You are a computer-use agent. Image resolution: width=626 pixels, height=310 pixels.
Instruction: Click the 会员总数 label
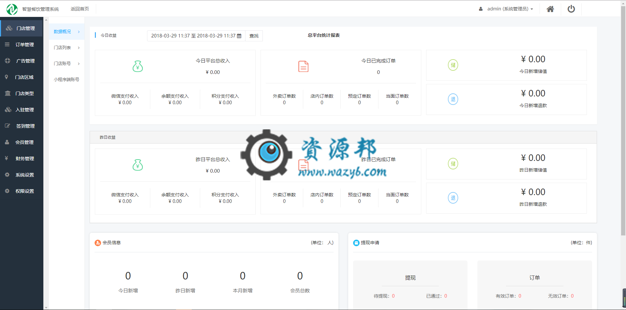point(300,290)
